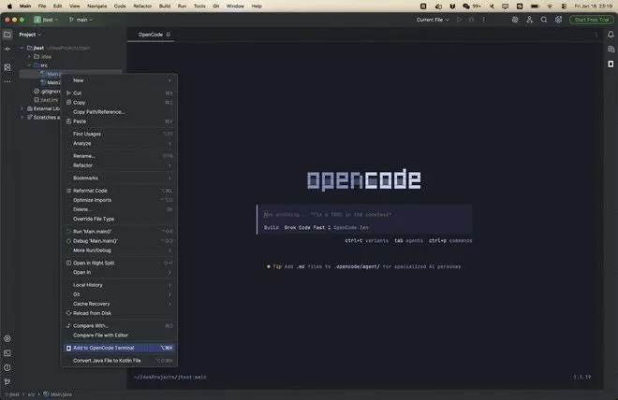Open the OpenCode tool window icon in right strip
Viewport: 618px width, 400px height.
coord(611,64)
